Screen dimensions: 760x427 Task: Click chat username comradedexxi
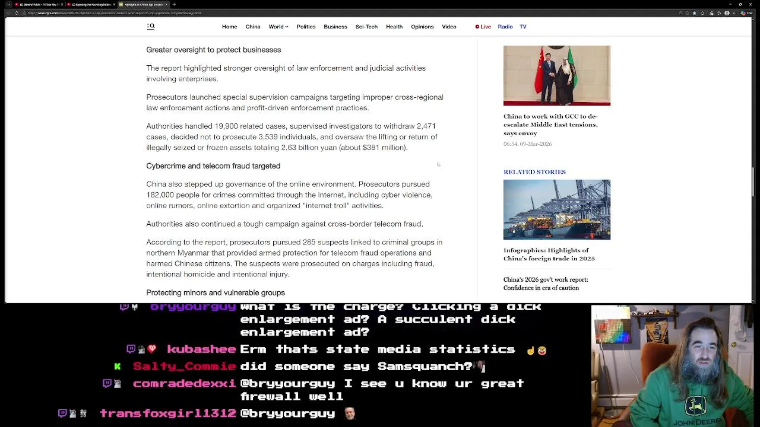pyautogui.click(x=184, y=384)
